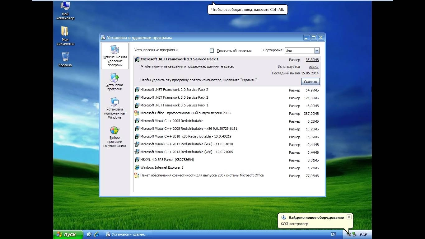Click the Ctrl+Alt release input tooltip
Screen dimensions: 425x239
248,10
